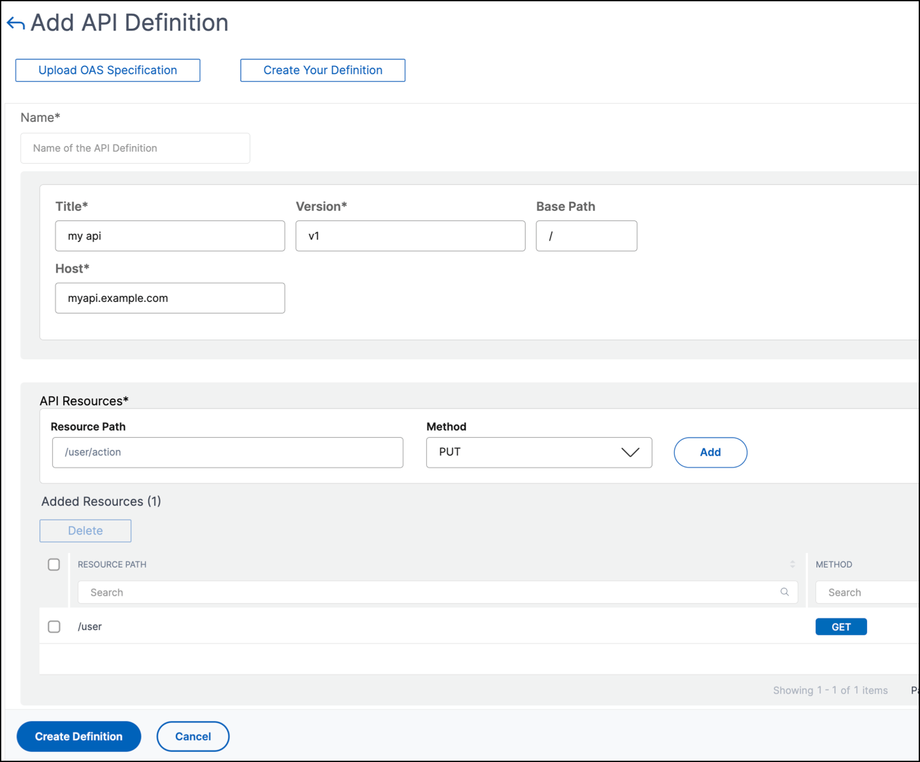Image resolution: width=920 pixels, height=762 pixels.
Task: Click the Host field myapi.example.com
Action: [x=170, y=298]
